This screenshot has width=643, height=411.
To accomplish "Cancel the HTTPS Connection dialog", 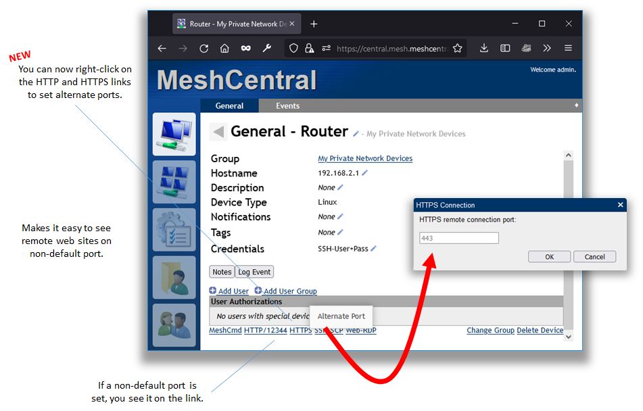I will point(594,257).
